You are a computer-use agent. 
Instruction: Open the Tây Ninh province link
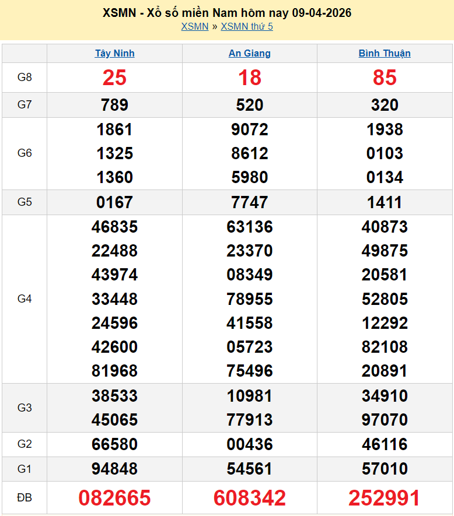coord(114,54)
